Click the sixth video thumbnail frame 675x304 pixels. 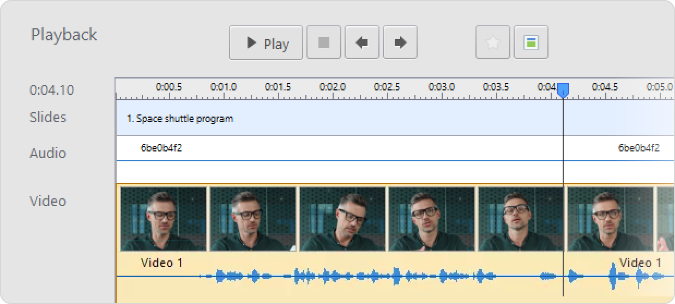pos(611,219)
